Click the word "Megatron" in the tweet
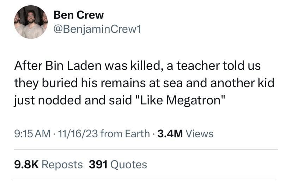 pyautogui.click(x=198, y=100)
